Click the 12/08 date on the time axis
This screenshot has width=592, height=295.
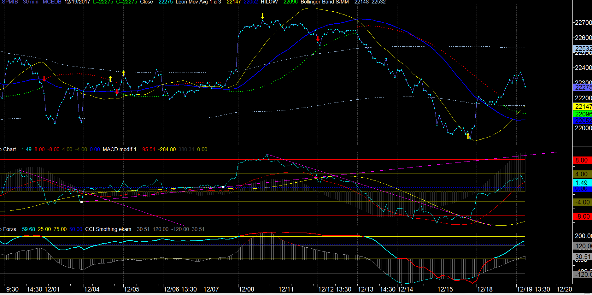tap(246, 289)
